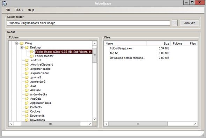Click the folder tree horizontal scrollbar thumb
Screen dimensions: 206x138
coord(50,124)
